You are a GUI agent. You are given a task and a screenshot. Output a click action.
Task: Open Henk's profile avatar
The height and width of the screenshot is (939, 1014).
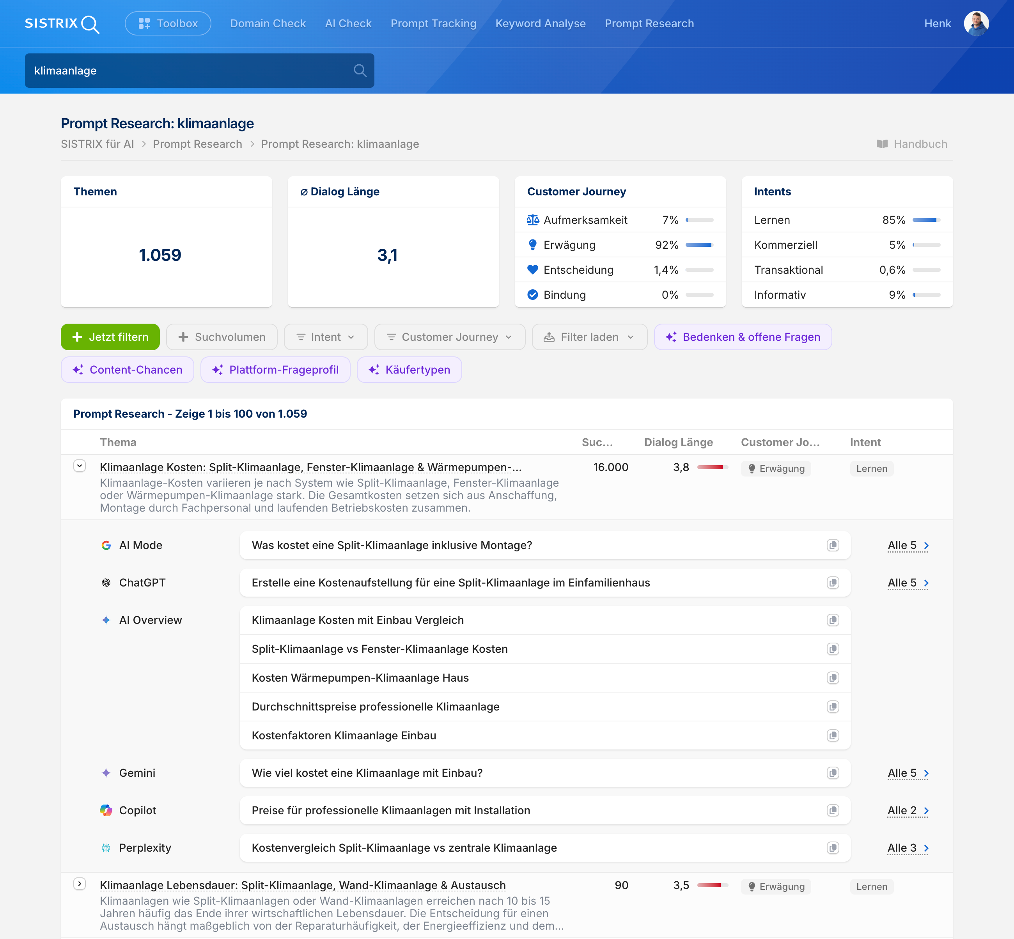[x=976, y=23]
